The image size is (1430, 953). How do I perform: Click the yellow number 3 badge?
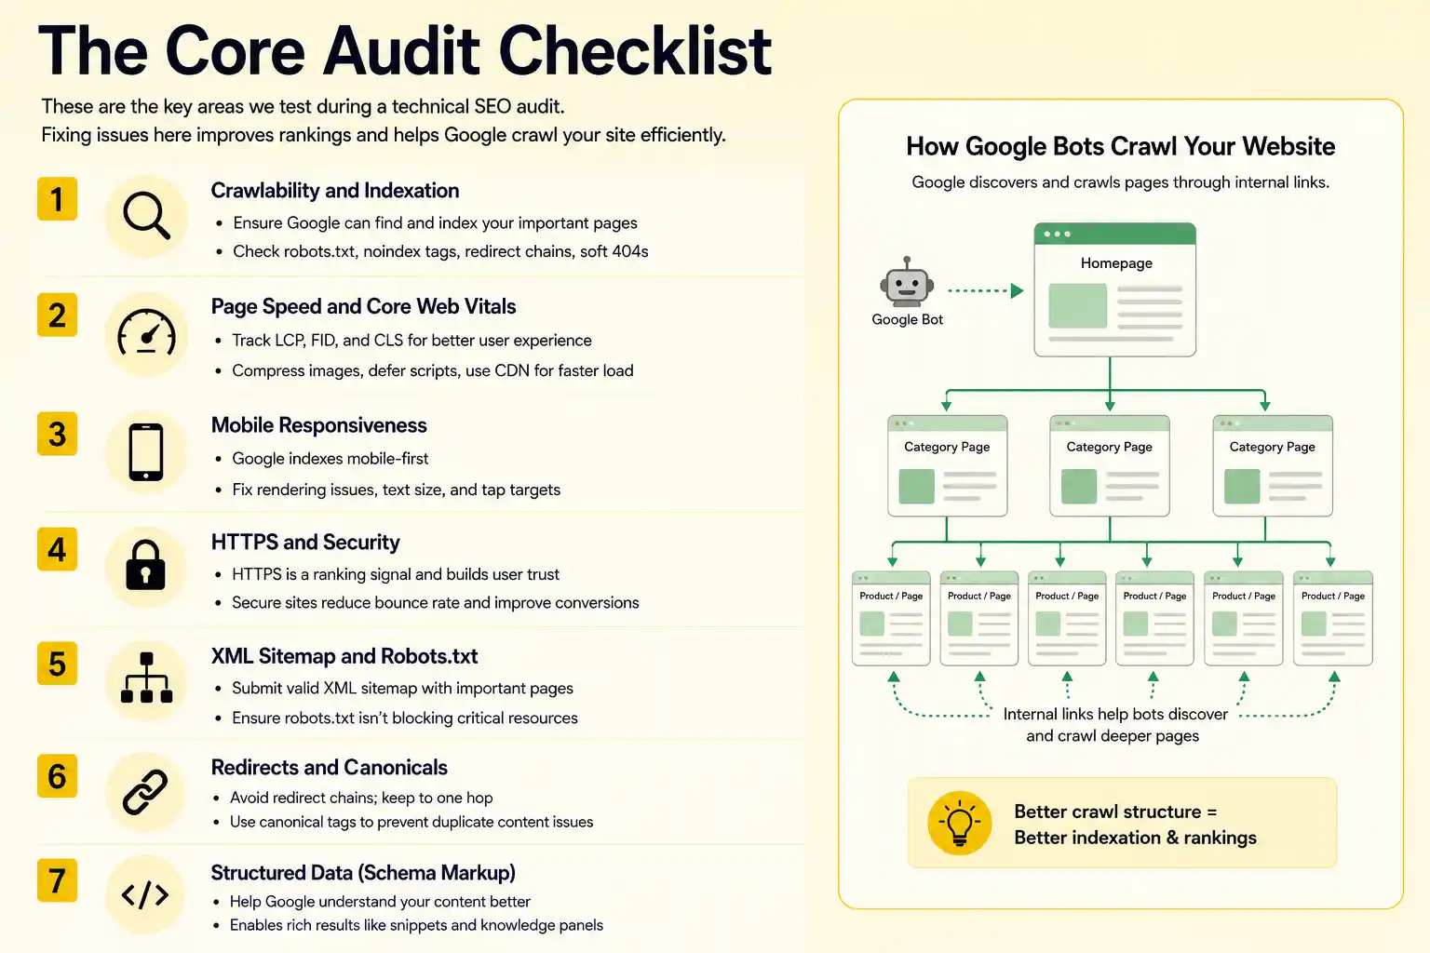coord(57,435)
